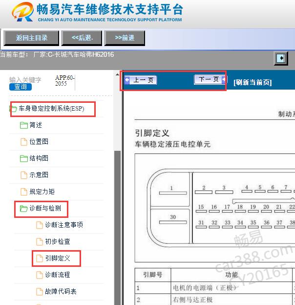Collapse the 车身稳定控制系统(ESP) folder
Screen dimensions: 295x305
pyautogui.click(x=51, y=109)
